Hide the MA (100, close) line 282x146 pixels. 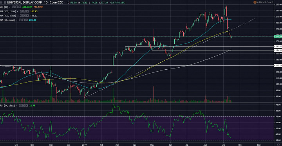tap(21, 11)
